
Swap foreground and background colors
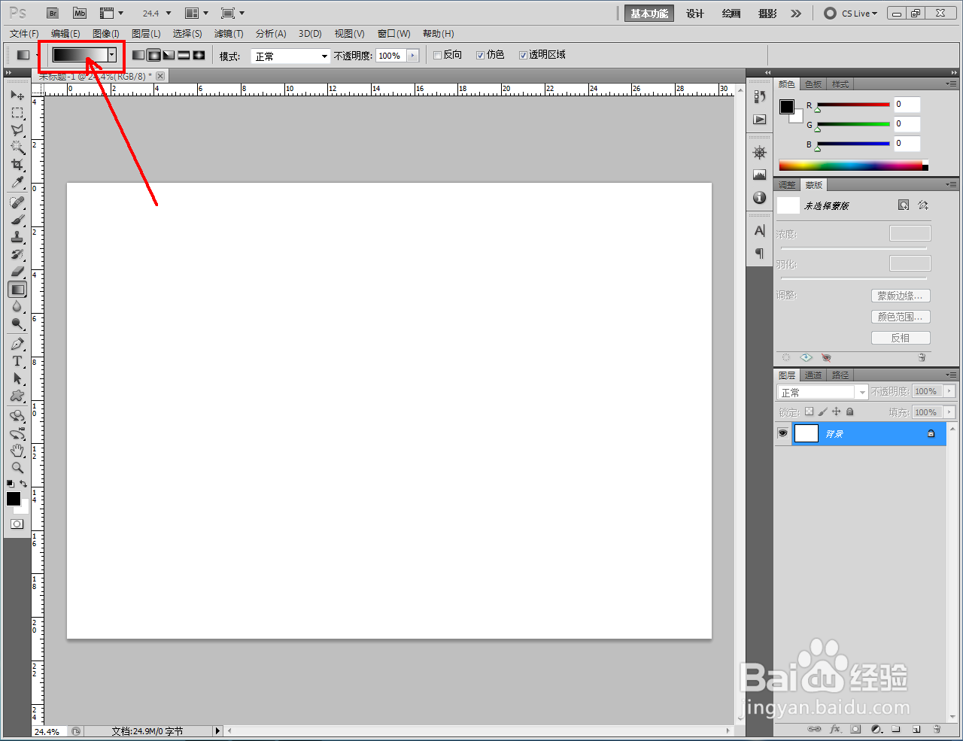pyautogui.click(x=24, y=484)
